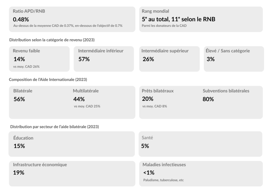Select the Multilatérale 44% value
The height and width of the screenshot is (193, 274).
click(x=79, y=99)
